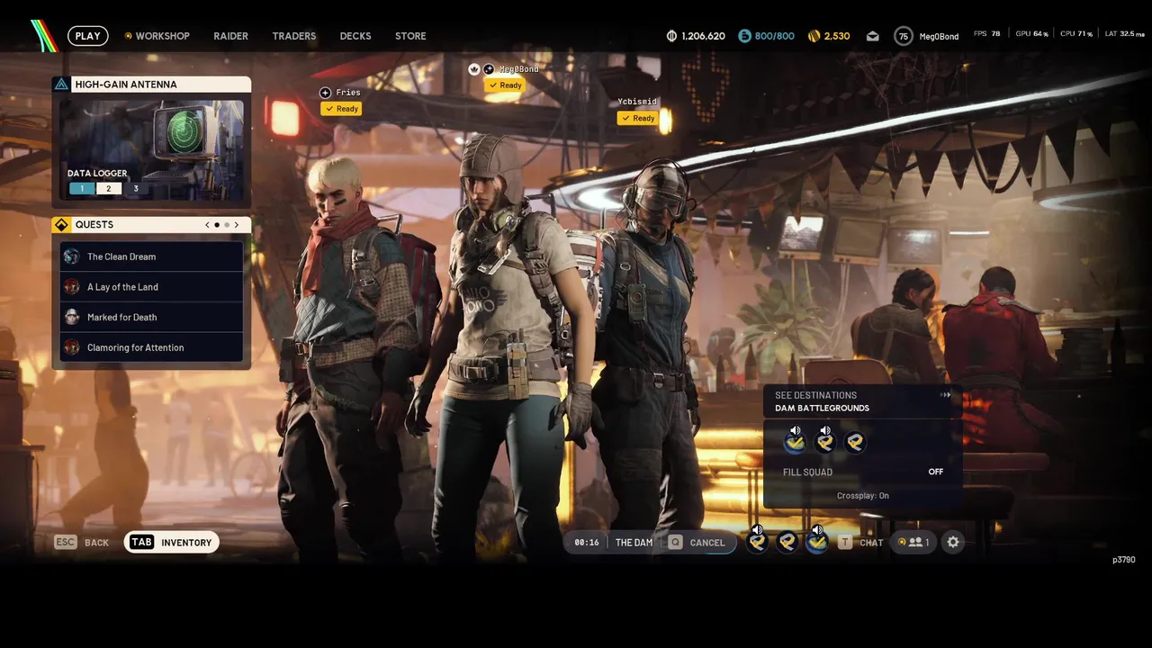The width and height of the screenshot is (1152, 648).
Task: Select the first quests page dot
Action: [x=217, y=225]
